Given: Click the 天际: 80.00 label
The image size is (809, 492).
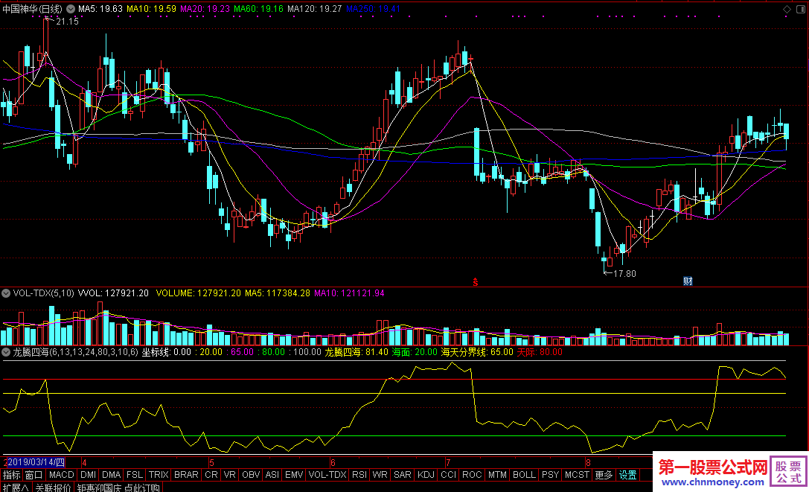Looking at the screenshot, I should click(539, 352).
